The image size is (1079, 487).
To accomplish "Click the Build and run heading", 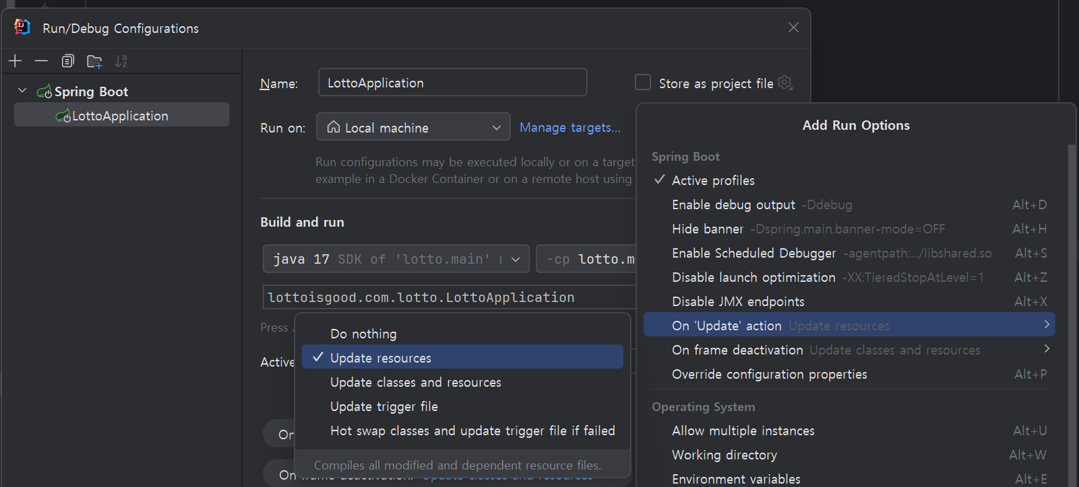I will coord(302,222).
